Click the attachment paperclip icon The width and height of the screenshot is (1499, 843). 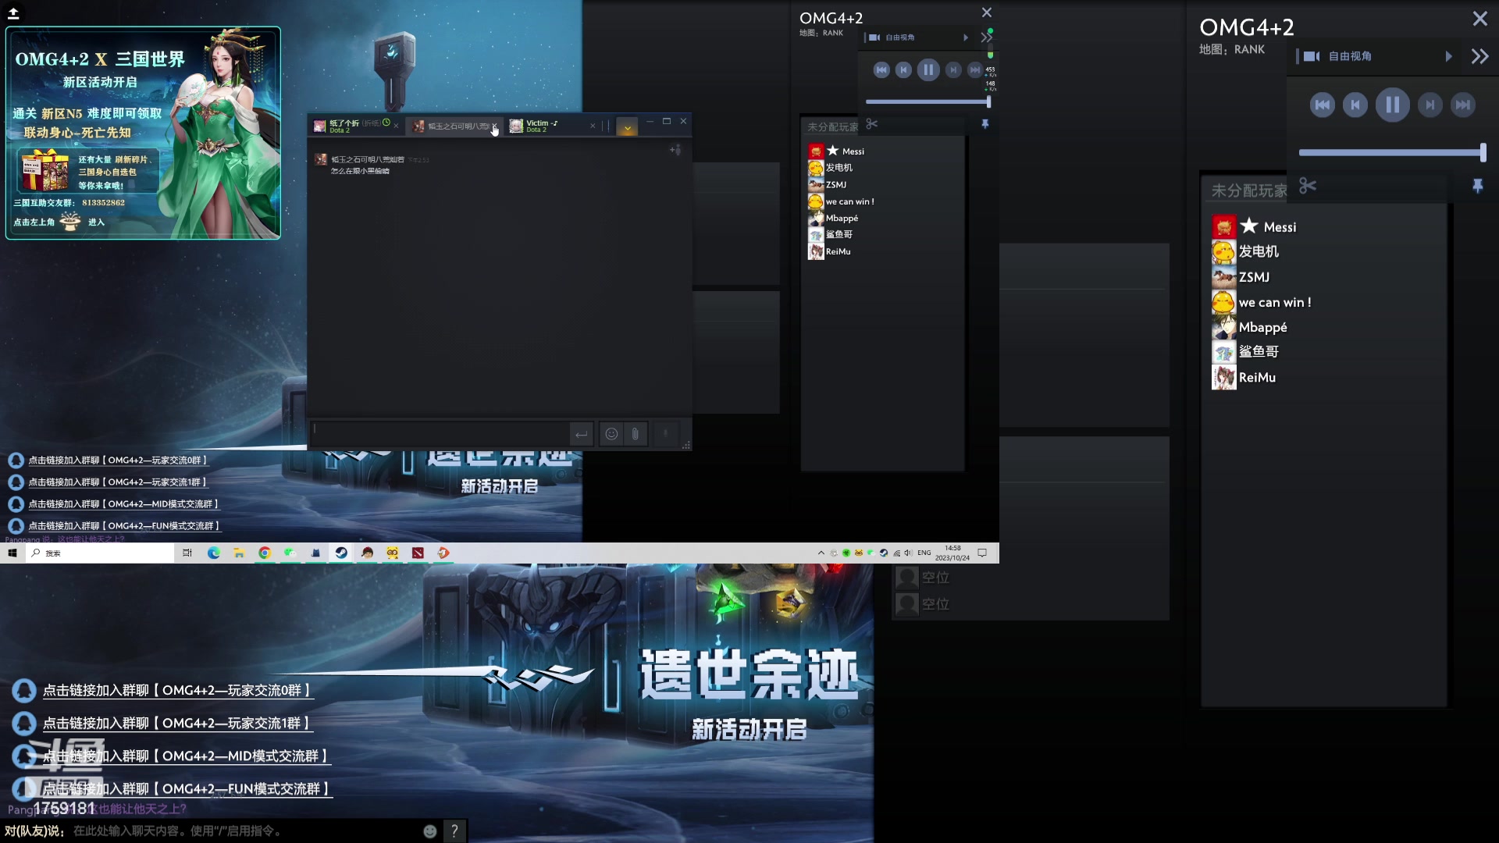click(x=636, y=434)
